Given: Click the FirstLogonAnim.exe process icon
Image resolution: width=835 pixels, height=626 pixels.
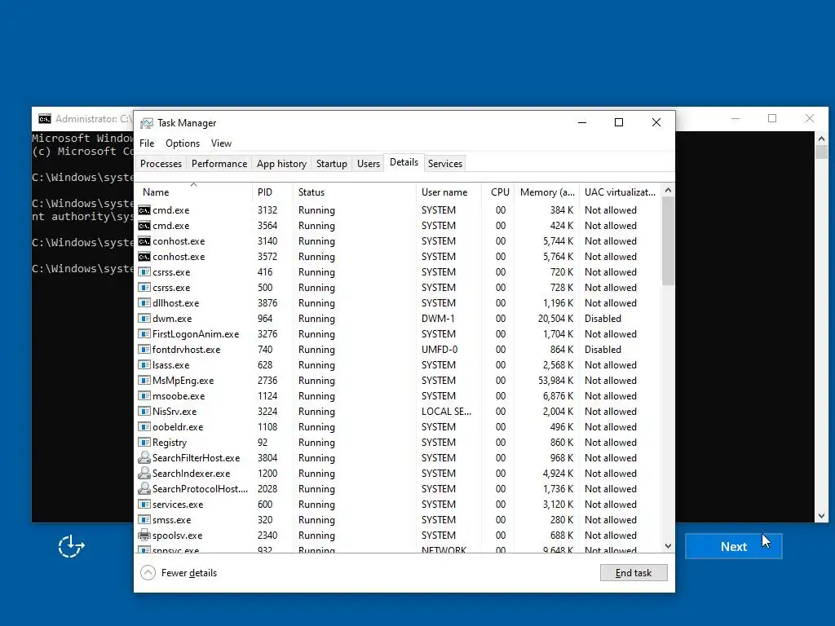Looking at the screenshot, I should tap(144, 333).
